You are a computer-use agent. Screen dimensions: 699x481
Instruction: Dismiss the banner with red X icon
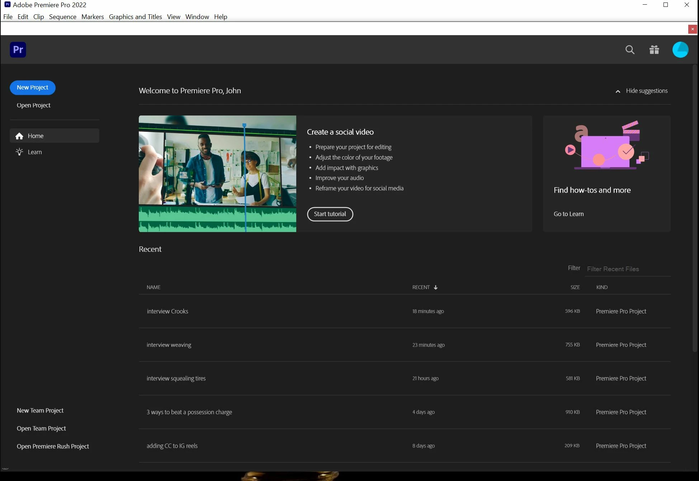click(x=693, y=29)
